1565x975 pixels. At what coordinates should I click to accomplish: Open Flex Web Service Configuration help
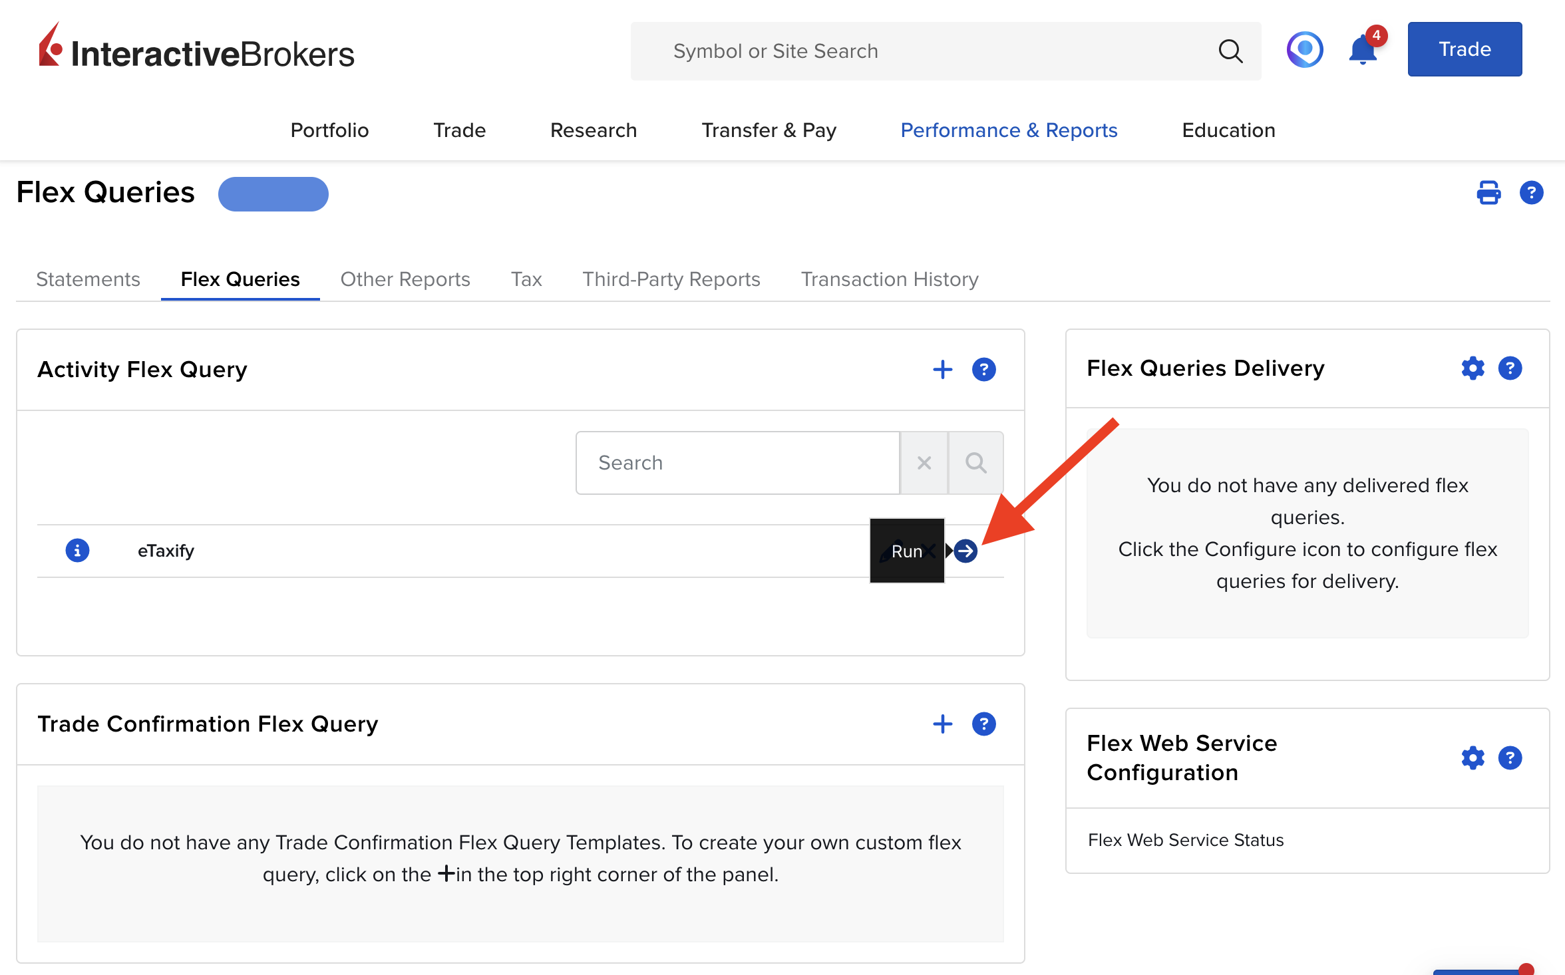1510,758
